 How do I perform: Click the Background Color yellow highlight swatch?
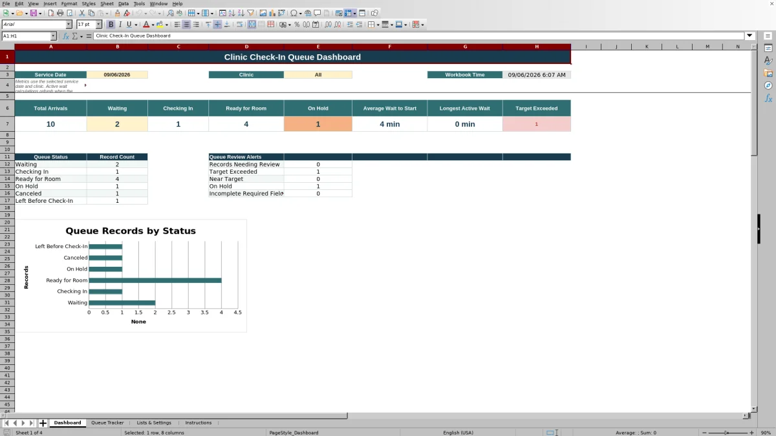tap(160, 25)
